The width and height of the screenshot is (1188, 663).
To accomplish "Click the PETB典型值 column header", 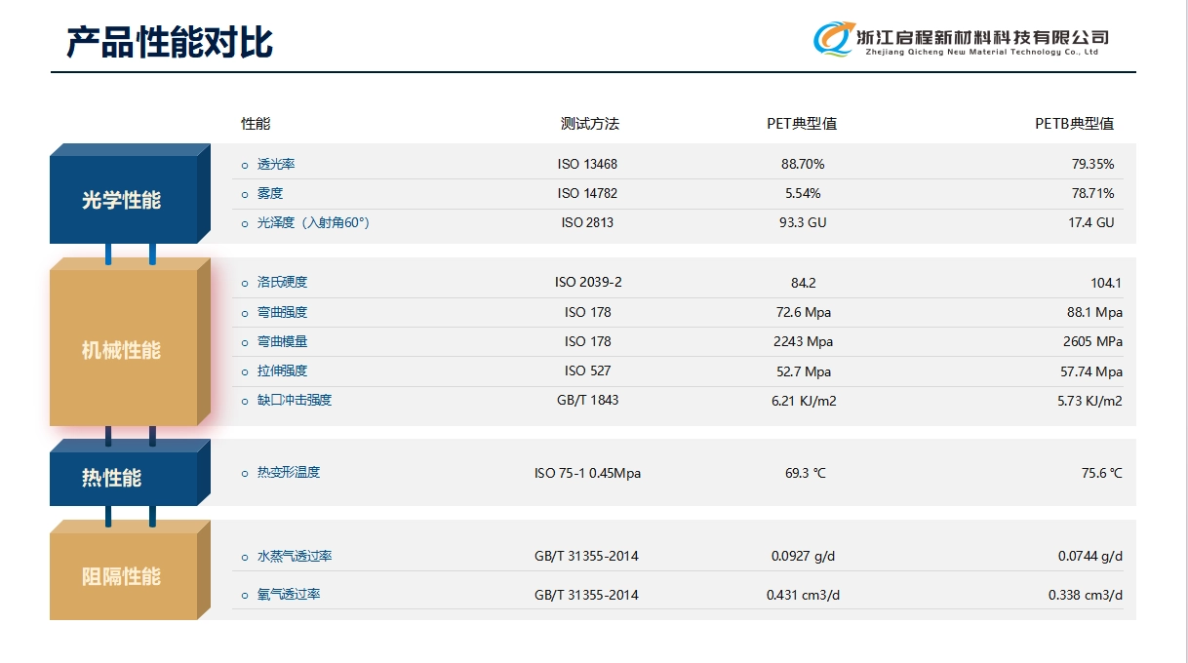I will click(1075, 124).
